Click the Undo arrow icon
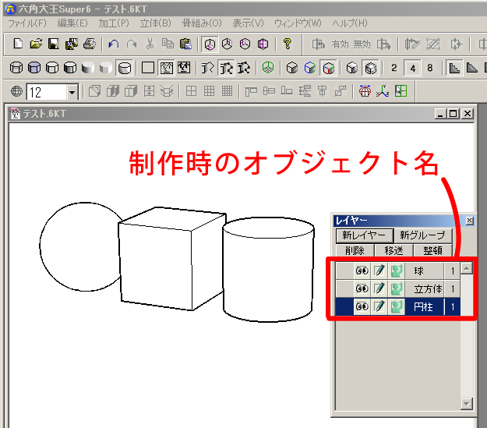This screenshot has height=428, width=487. pos(114,44)
